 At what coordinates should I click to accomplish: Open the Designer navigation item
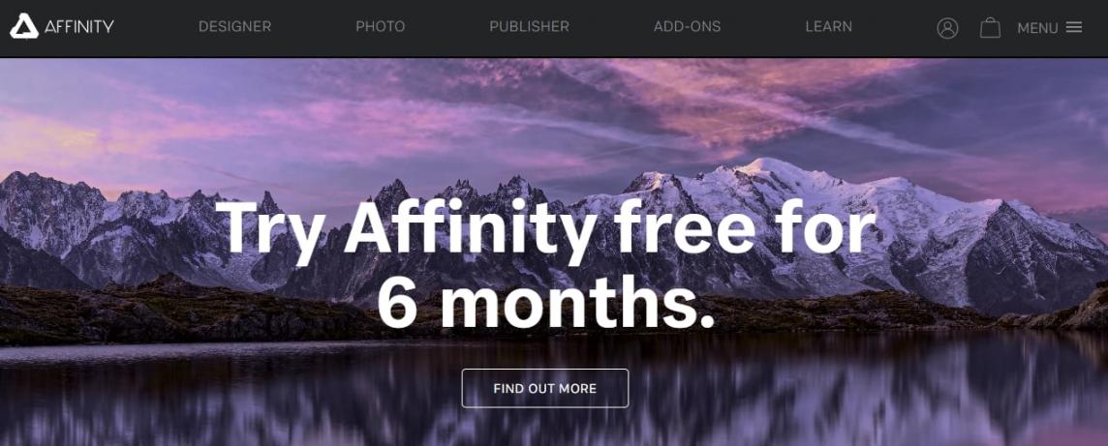pos(234,27)
